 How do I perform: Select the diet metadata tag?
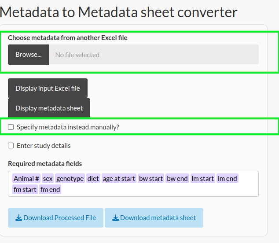[x=93, y=178]
